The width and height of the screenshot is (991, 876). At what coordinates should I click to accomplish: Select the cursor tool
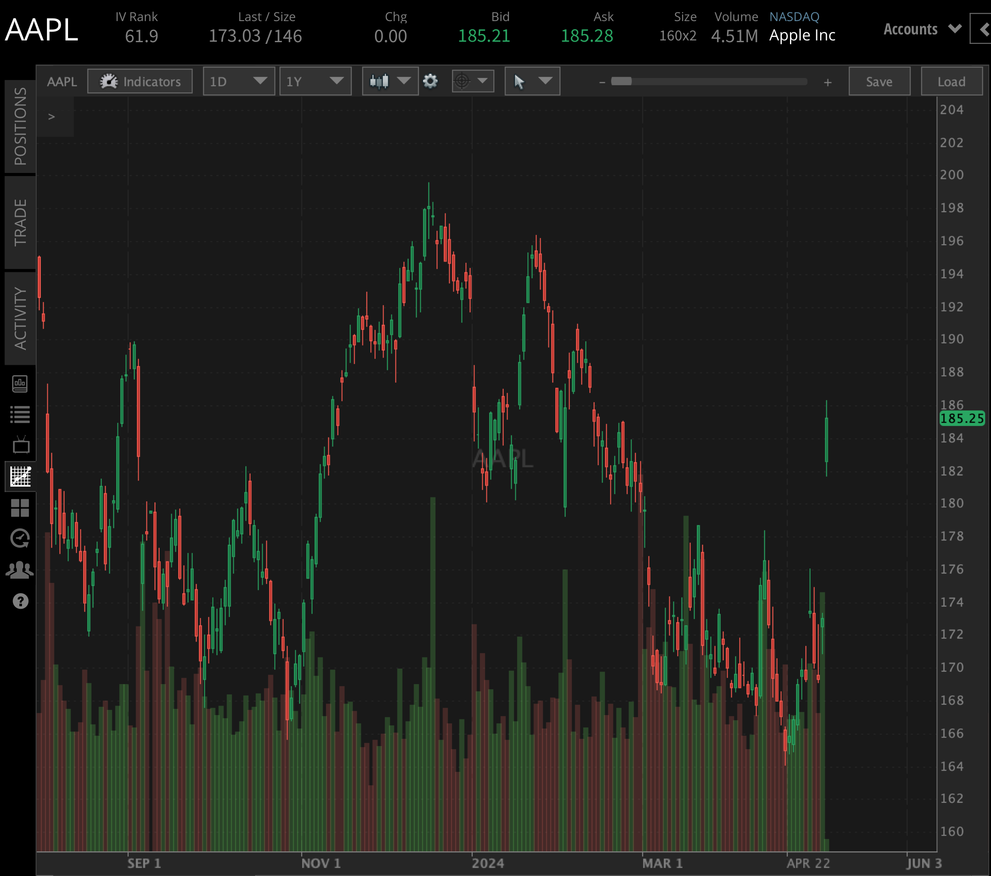point(518,81)
